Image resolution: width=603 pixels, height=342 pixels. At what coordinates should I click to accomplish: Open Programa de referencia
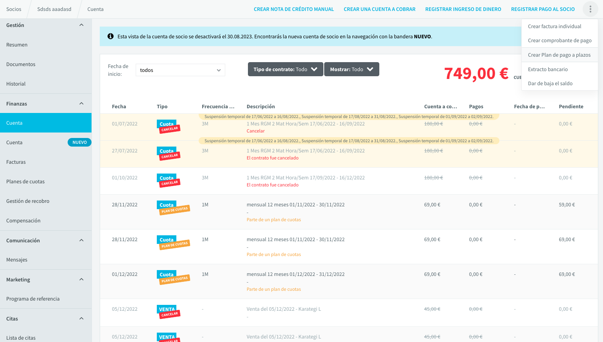[x=46, y=299]
